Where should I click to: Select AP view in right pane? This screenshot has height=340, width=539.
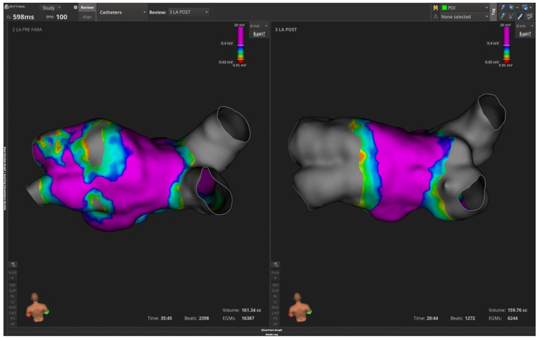pos(276,324)
